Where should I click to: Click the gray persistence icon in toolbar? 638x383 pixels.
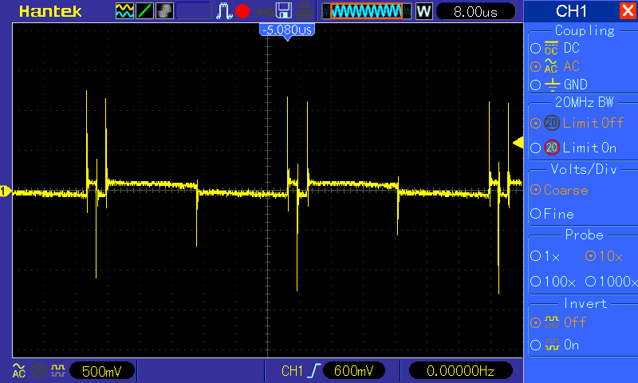tap(164, 11)
